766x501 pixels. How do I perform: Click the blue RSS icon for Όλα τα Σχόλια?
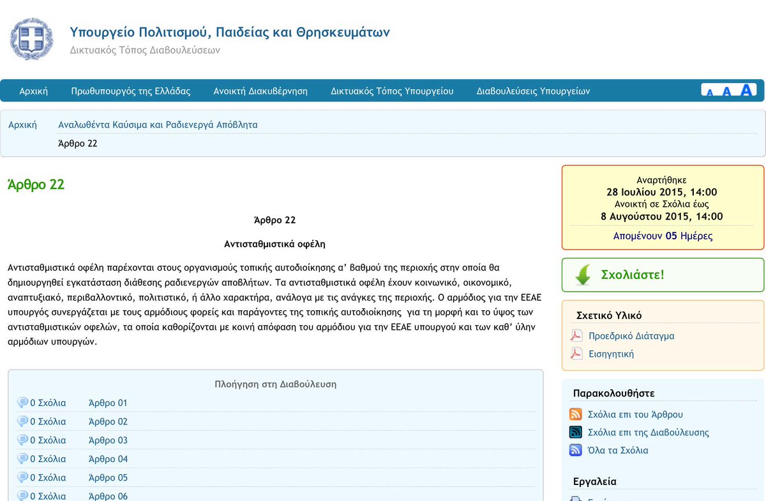575,450
